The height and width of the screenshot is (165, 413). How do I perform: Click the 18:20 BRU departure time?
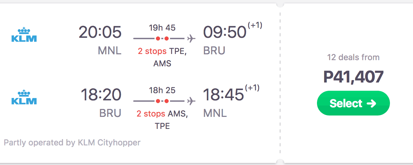(x=101, y=95)
